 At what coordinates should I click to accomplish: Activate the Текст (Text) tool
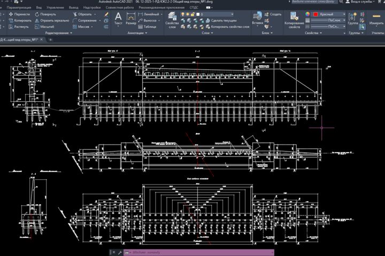pyautogui.click(x=118, y=18)
